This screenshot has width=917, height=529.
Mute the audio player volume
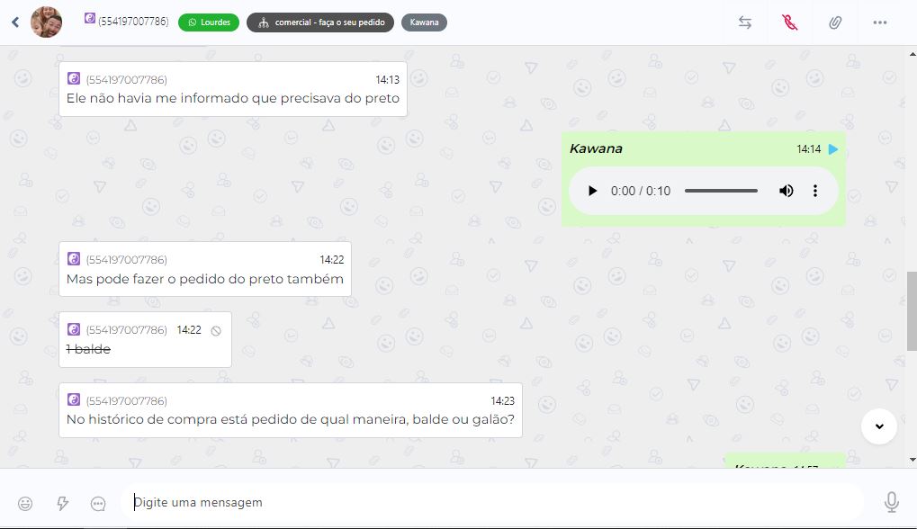[x=786, y=191]
